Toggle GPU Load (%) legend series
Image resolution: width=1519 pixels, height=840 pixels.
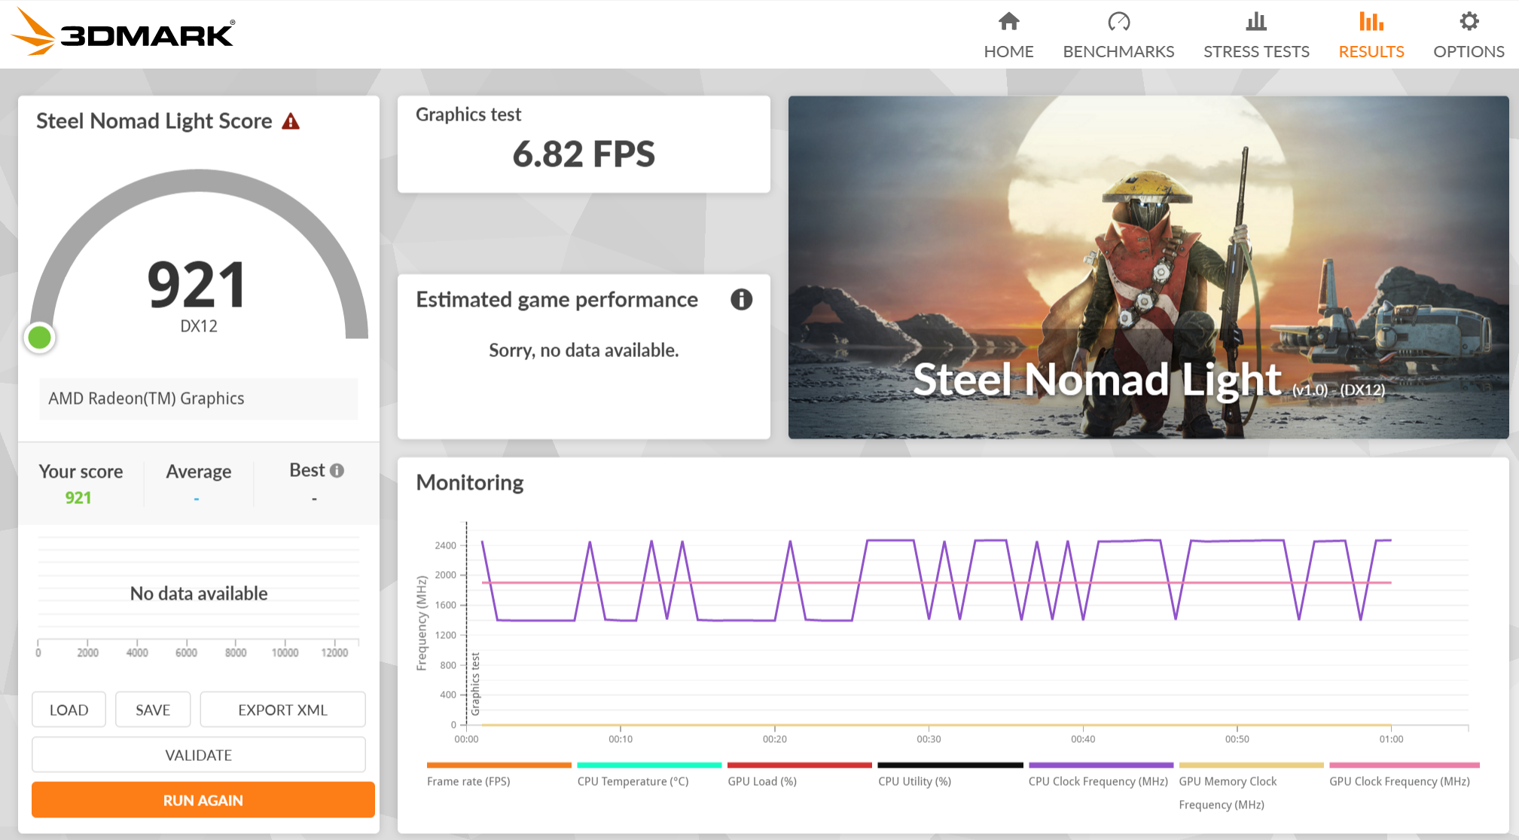click(x=761, y=781)
